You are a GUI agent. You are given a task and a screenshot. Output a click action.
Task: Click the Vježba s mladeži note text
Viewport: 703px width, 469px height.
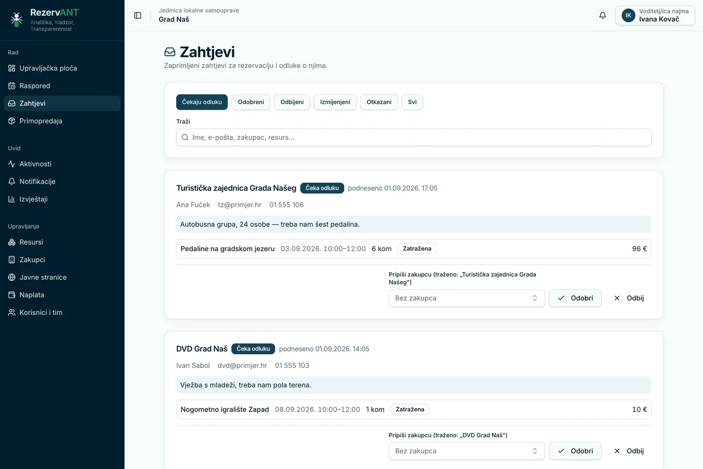click(x=246, y=385)
